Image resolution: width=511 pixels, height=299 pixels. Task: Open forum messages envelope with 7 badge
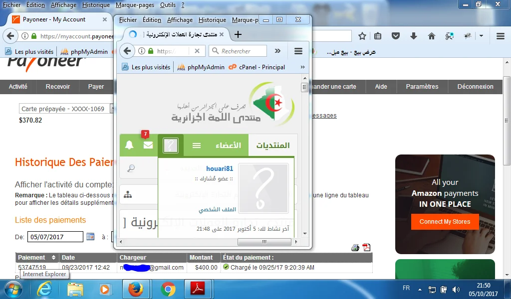coord(148,146)
